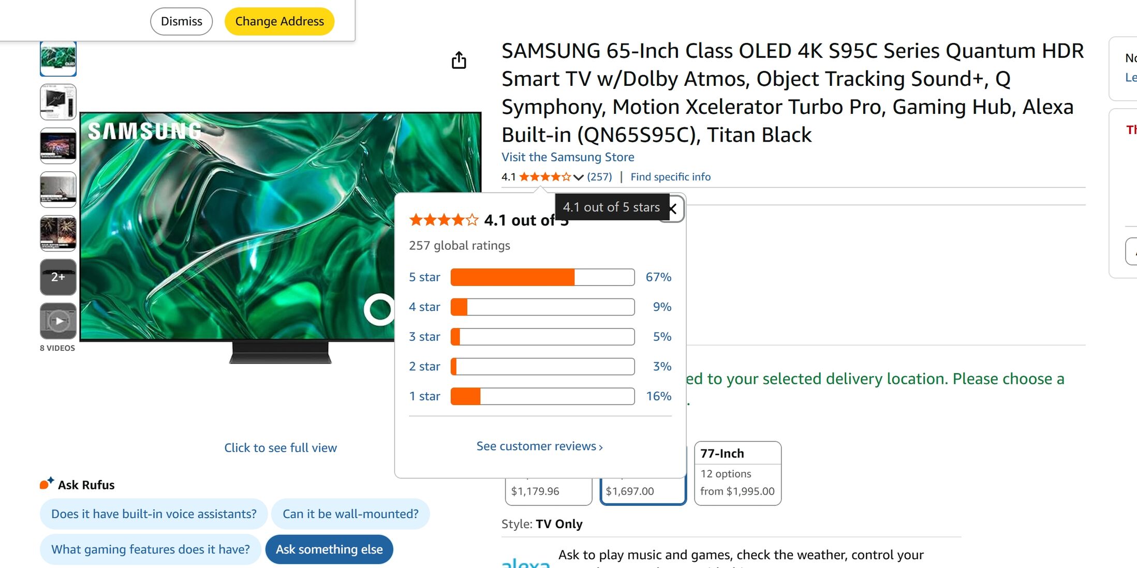Ask Rufus 'Can it be wall-mounted?'
Screen dimensions: 1137x568
point(350,514)
